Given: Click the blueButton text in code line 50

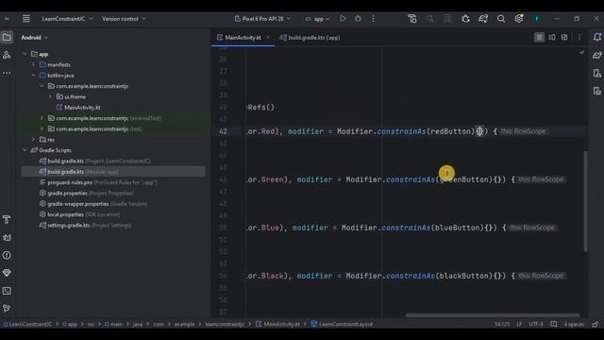Looking at the screenshot, I should tap(457, 228).
